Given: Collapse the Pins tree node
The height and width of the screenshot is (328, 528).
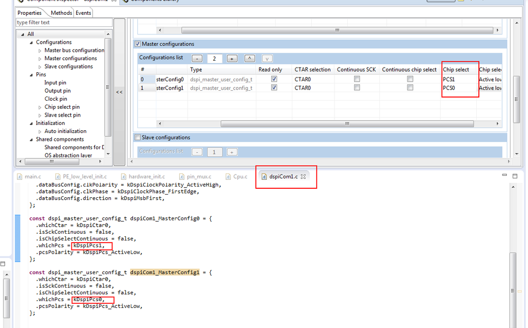Looking at the screenshot, I should 31,75.
